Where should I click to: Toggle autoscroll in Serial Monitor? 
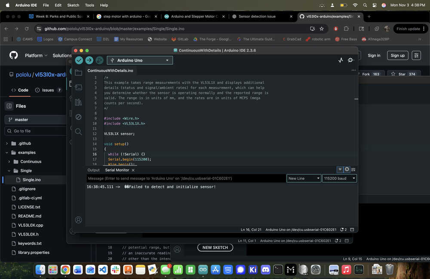pyautogui.click(x=340, y=169)
